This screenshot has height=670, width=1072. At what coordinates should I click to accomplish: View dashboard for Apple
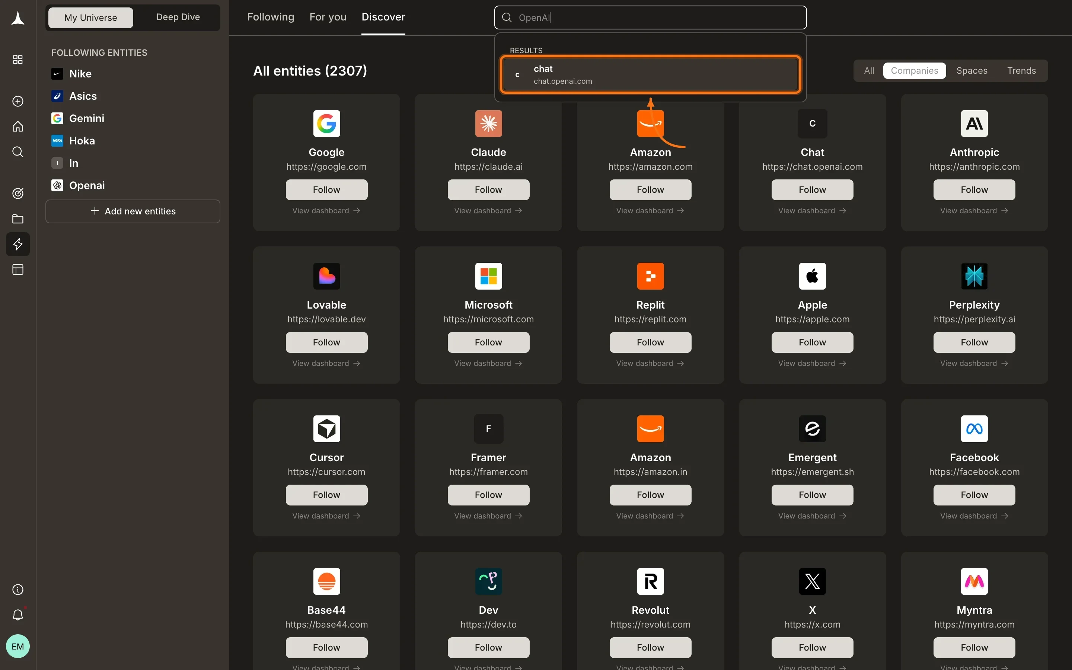click(x=813, y=363)
